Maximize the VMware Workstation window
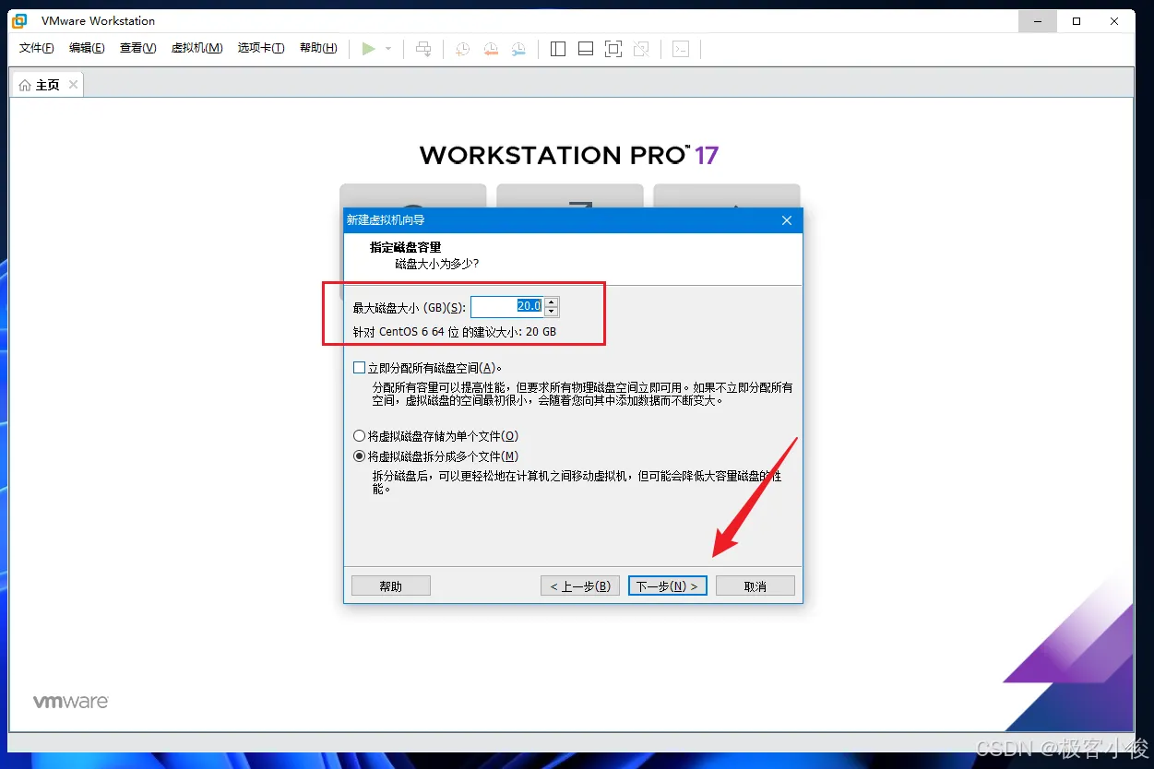The width and height of the screenshot is (1154, 769). pyautogui.click(x=1077, y=20)
